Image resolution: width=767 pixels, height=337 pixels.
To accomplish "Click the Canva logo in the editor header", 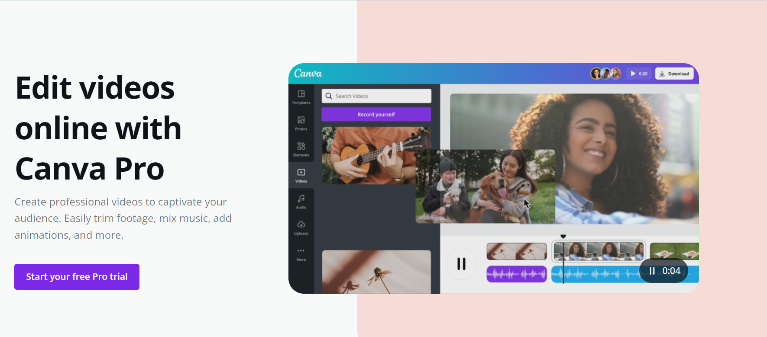I will click(x=308, y=74).
